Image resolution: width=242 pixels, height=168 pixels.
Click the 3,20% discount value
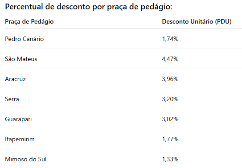(170, 99)
